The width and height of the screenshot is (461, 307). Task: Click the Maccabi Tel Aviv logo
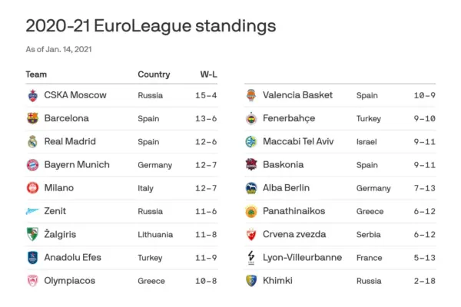click(x=250, y=142)
